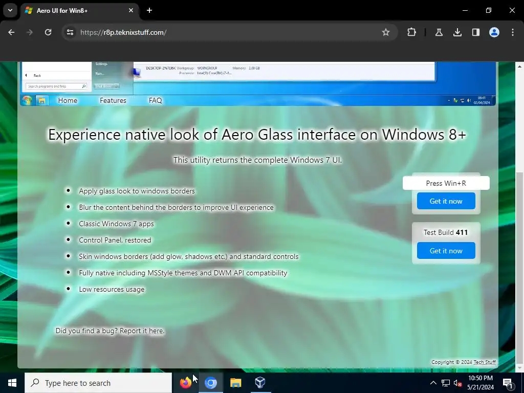Click the 'Press Win+R' label
Image resolution: width=524 pixels, height=393 pixels.
pyautogui.click(x=446, y=183)
